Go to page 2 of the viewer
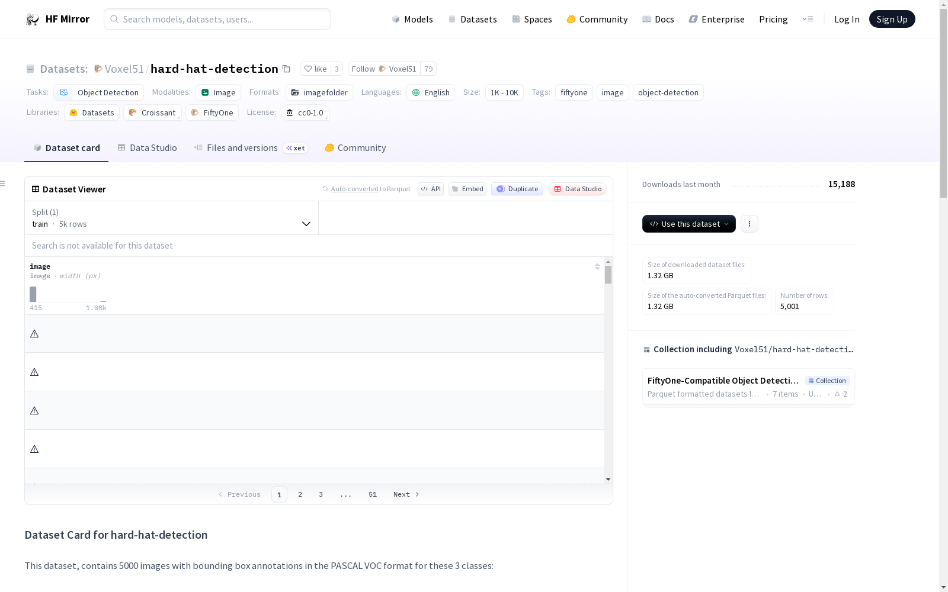Screen dimensions: 948x592 (300, 494)
